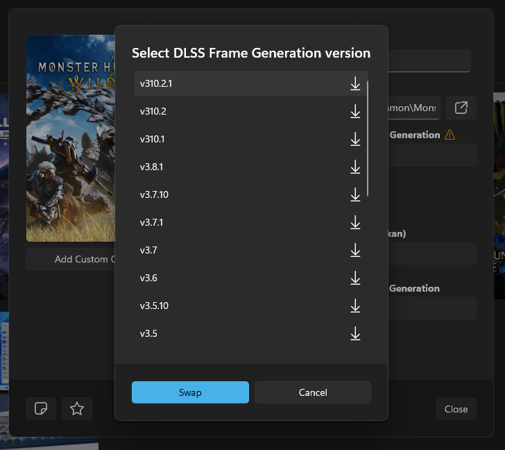
Task: Download DLSS version v3.5
Action: click(x=355, y=334)
